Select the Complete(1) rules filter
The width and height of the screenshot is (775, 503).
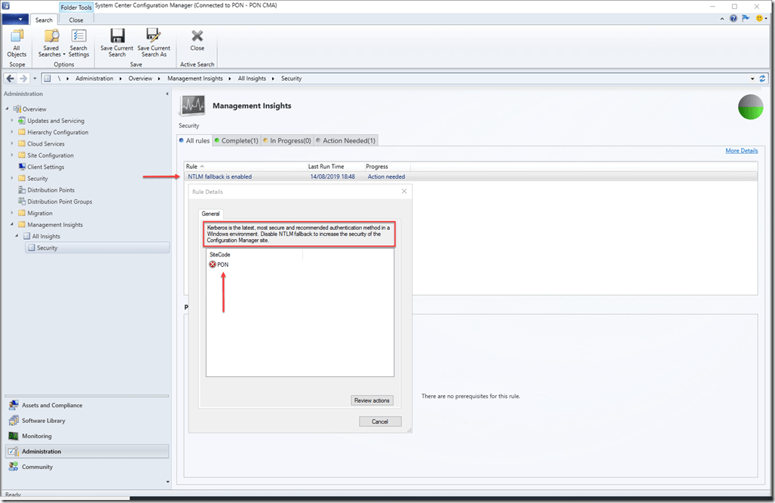(236, 140)
